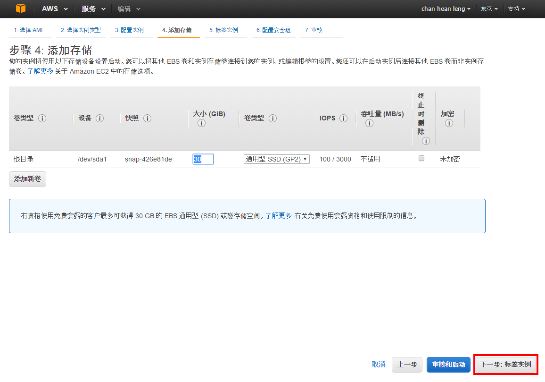This screenshot has width=545, height=382.
Task: Go to step 2. 选择实例类型 tab
Action: coord(81,30)
